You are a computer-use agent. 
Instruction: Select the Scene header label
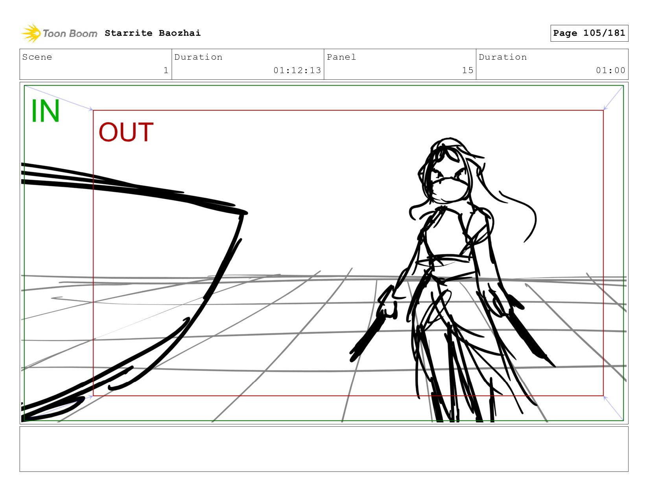[37, 57]
